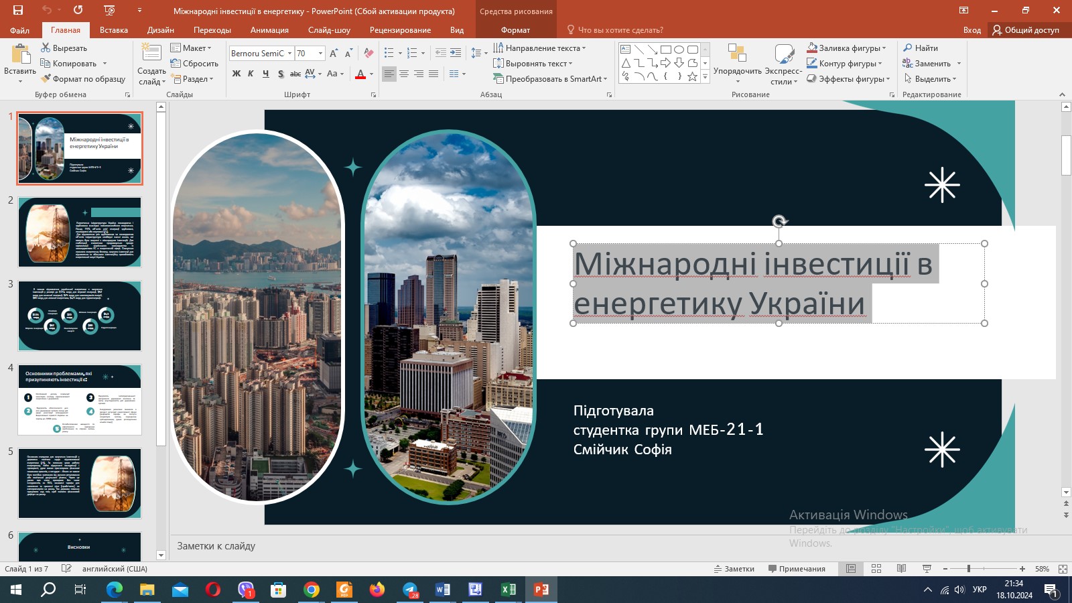This screenshot has height=603, width=1072.
Task: Open the font name dropdown
Action: [x=289, y=54]
